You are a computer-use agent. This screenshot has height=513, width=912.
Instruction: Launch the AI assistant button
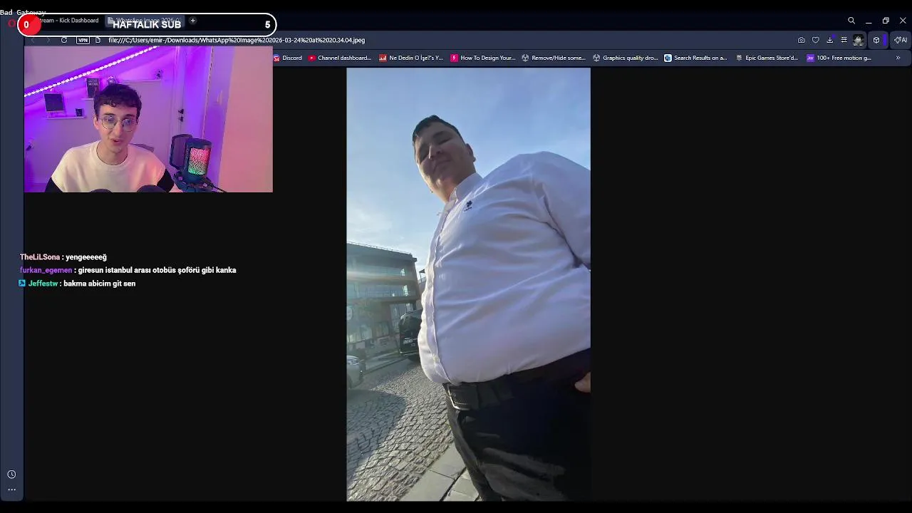tap(901, 40)
